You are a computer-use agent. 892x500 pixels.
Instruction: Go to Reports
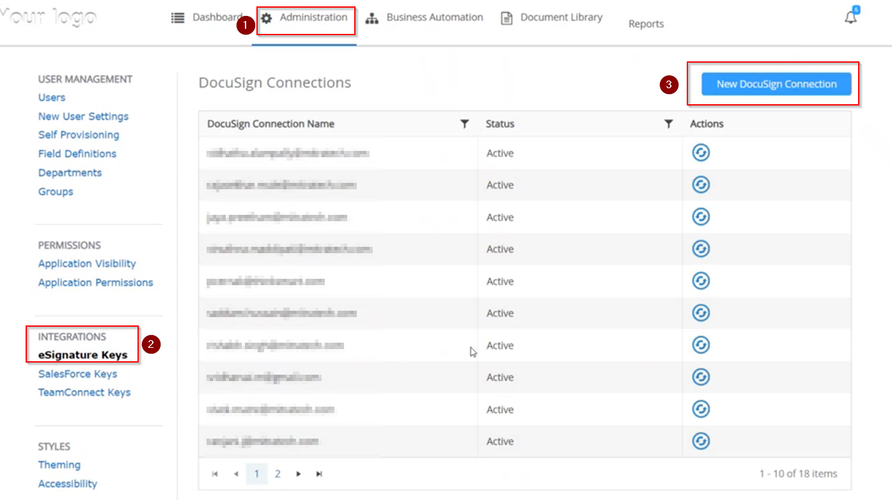click(x=646, y=24)
